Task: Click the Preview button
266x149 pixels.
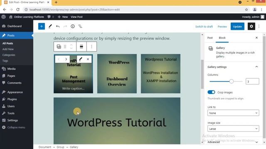Action: click(222, 26)
